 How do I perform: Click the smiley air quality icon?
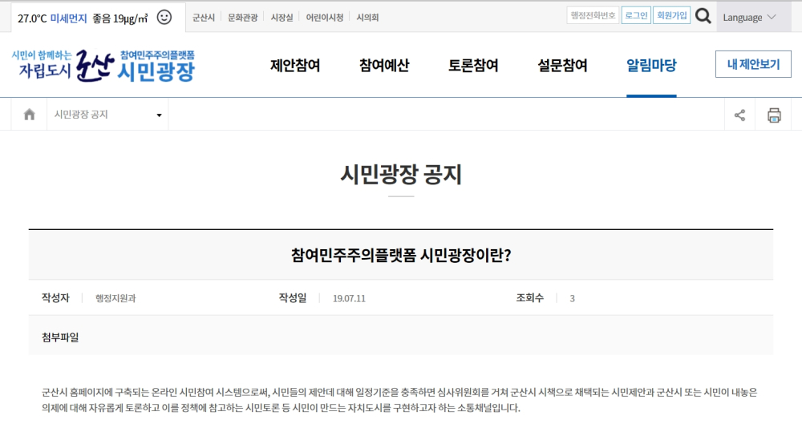164,17
